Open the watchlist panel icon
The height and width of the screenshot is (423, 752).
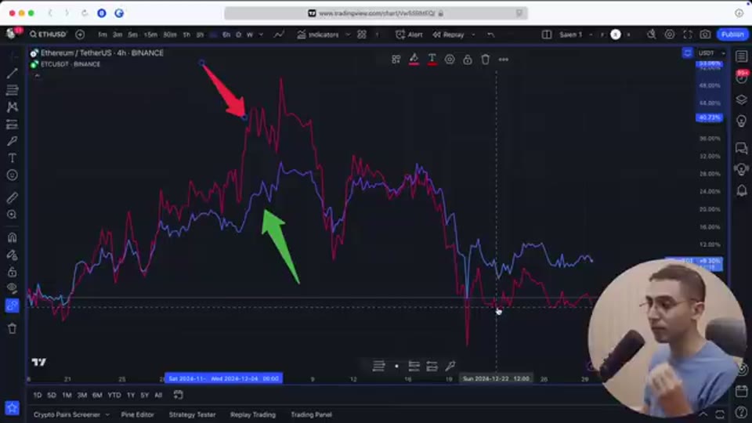click(742, 56)
